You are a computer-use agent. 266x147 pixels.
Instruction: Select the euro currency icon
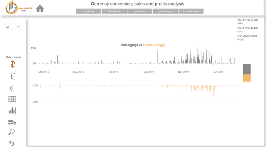tap(12, 88)
